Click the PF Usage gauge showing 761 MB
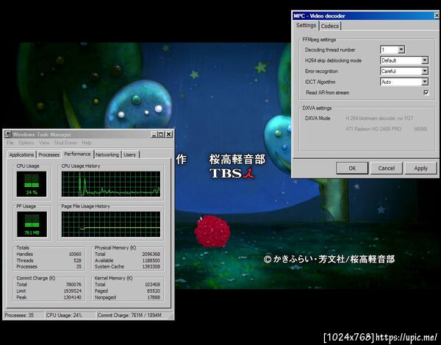 [x=32, y=224]
